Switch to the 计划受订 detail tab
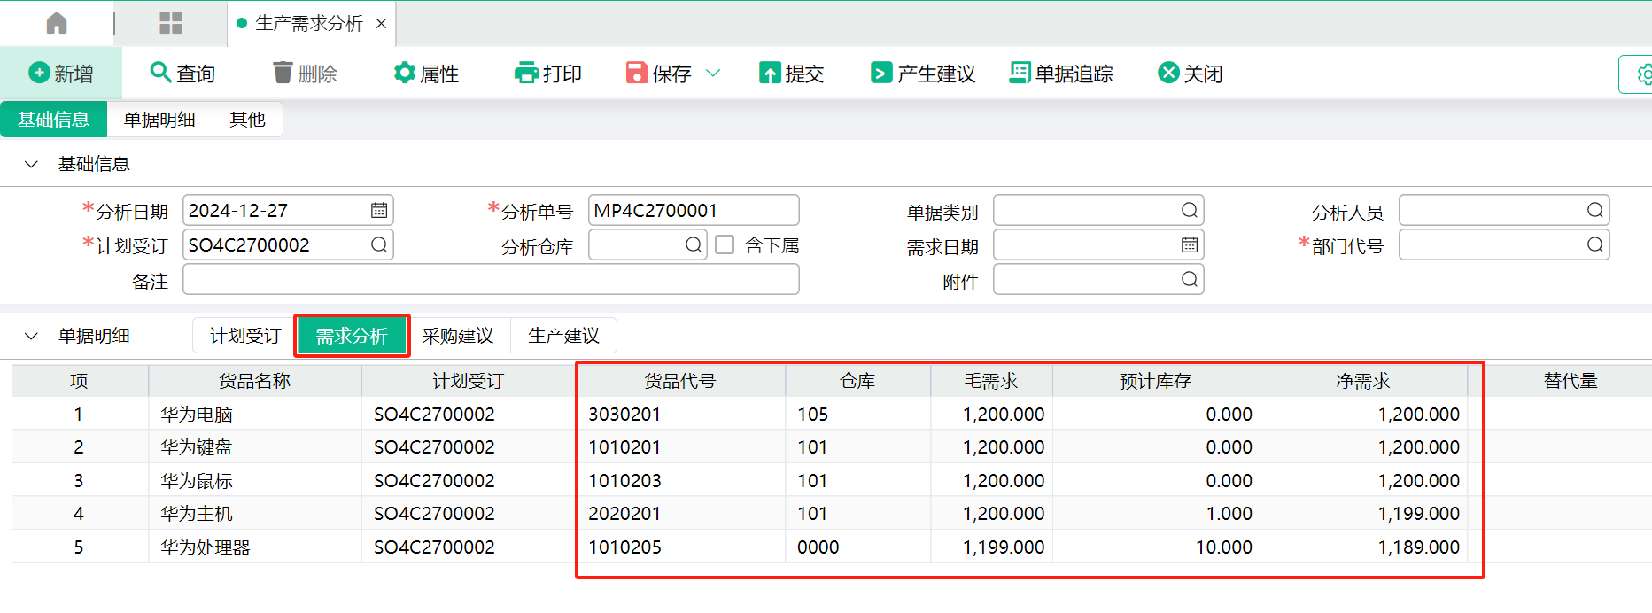This screenshot has height=613, width=1652. point(245,336)
